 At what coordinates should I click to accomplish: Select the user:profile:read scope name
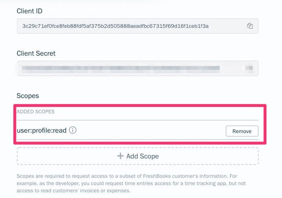point(41,131)
